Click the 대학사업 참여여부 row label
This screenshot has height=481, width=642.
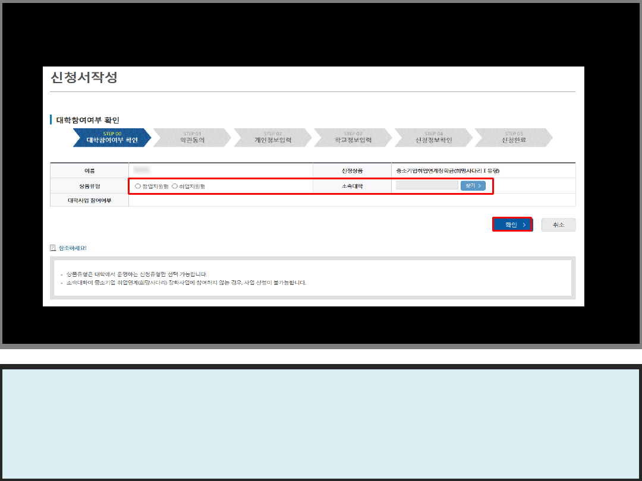coord(89,201)
